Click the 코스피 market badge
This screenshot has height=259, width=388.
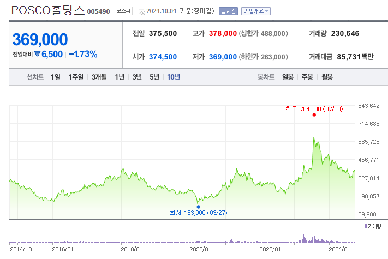pos(123,11)
